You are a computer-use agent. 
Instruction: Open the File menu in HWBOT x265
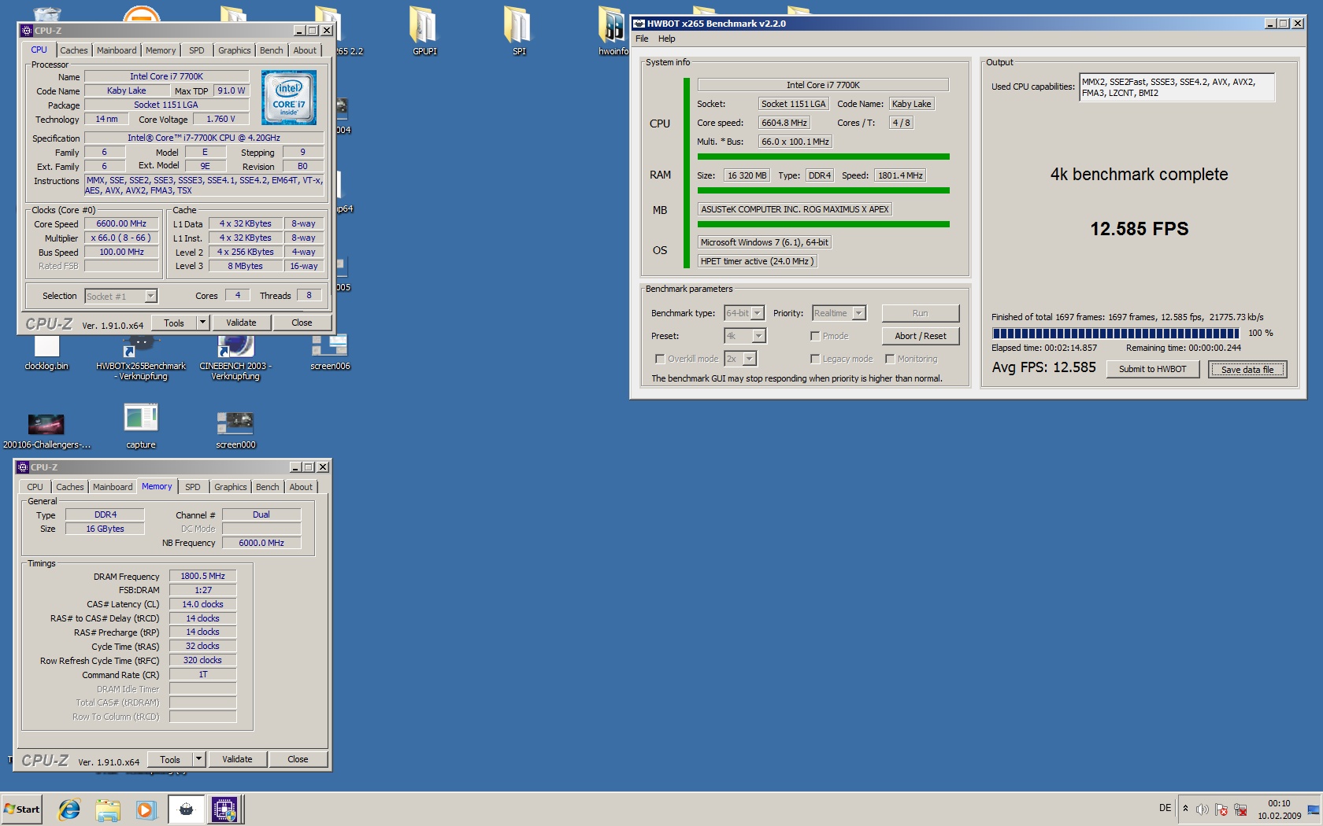642,39
